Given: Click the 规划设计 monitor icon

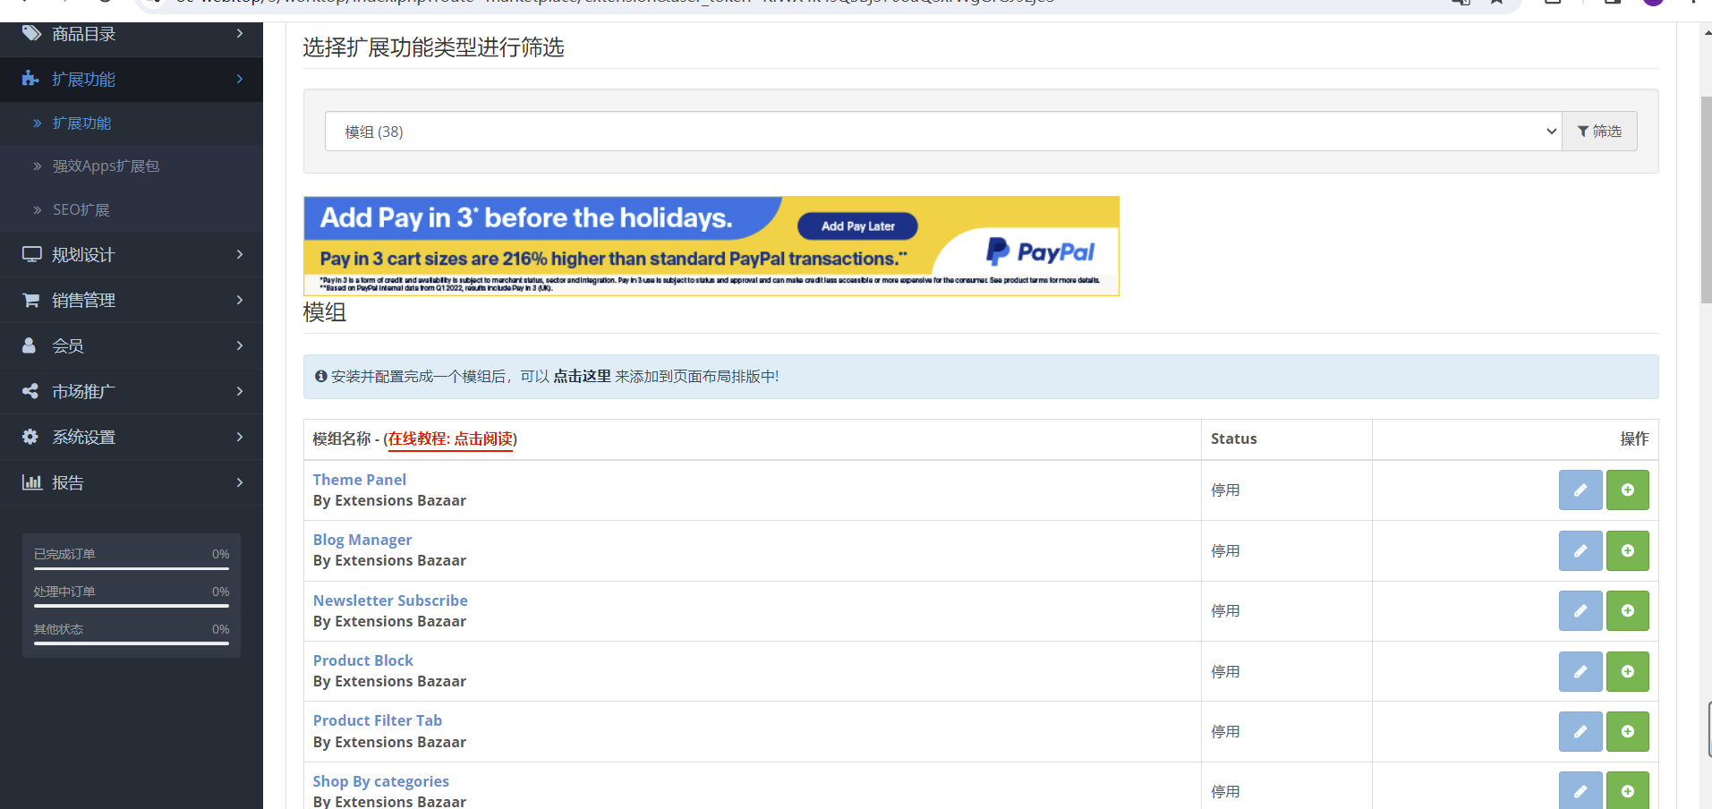Looking at the screenshot, I should point(32,254).
